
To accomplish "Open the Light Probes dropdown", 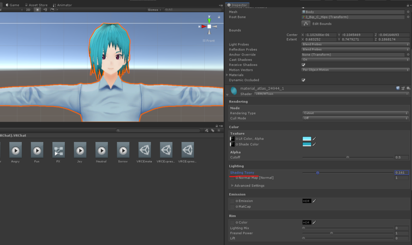I will click(355, 44).
